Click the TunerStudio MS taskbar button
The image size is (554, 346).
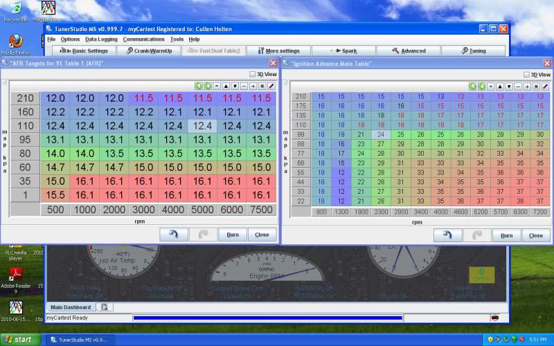coord(81,340)
